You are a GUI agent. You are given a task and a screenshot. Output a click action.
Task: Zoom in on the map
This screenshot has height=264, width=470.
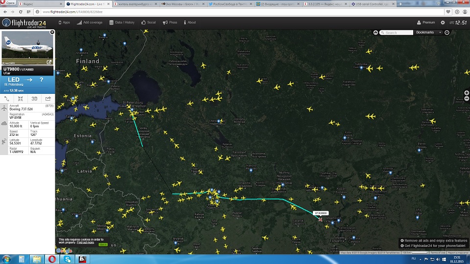tap(467, 93)
